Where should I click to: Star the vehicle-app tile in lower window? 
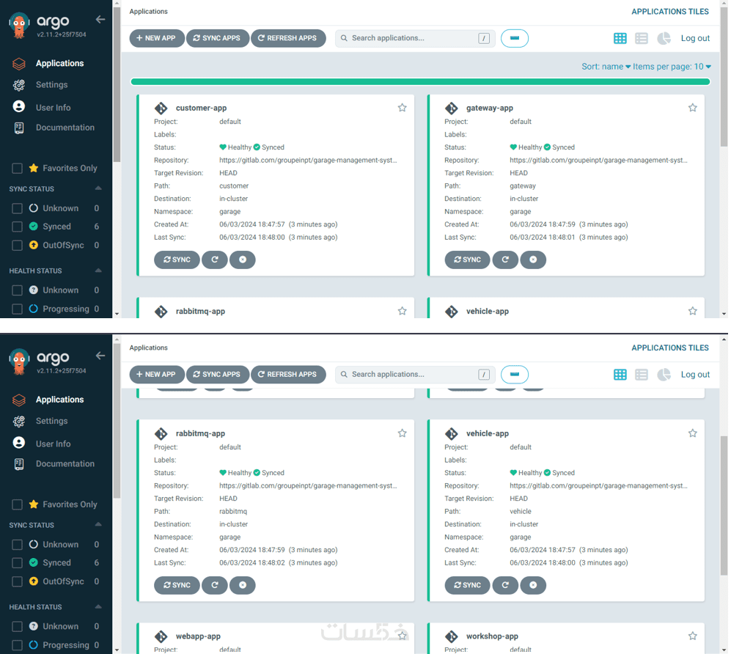coord(692,433)
